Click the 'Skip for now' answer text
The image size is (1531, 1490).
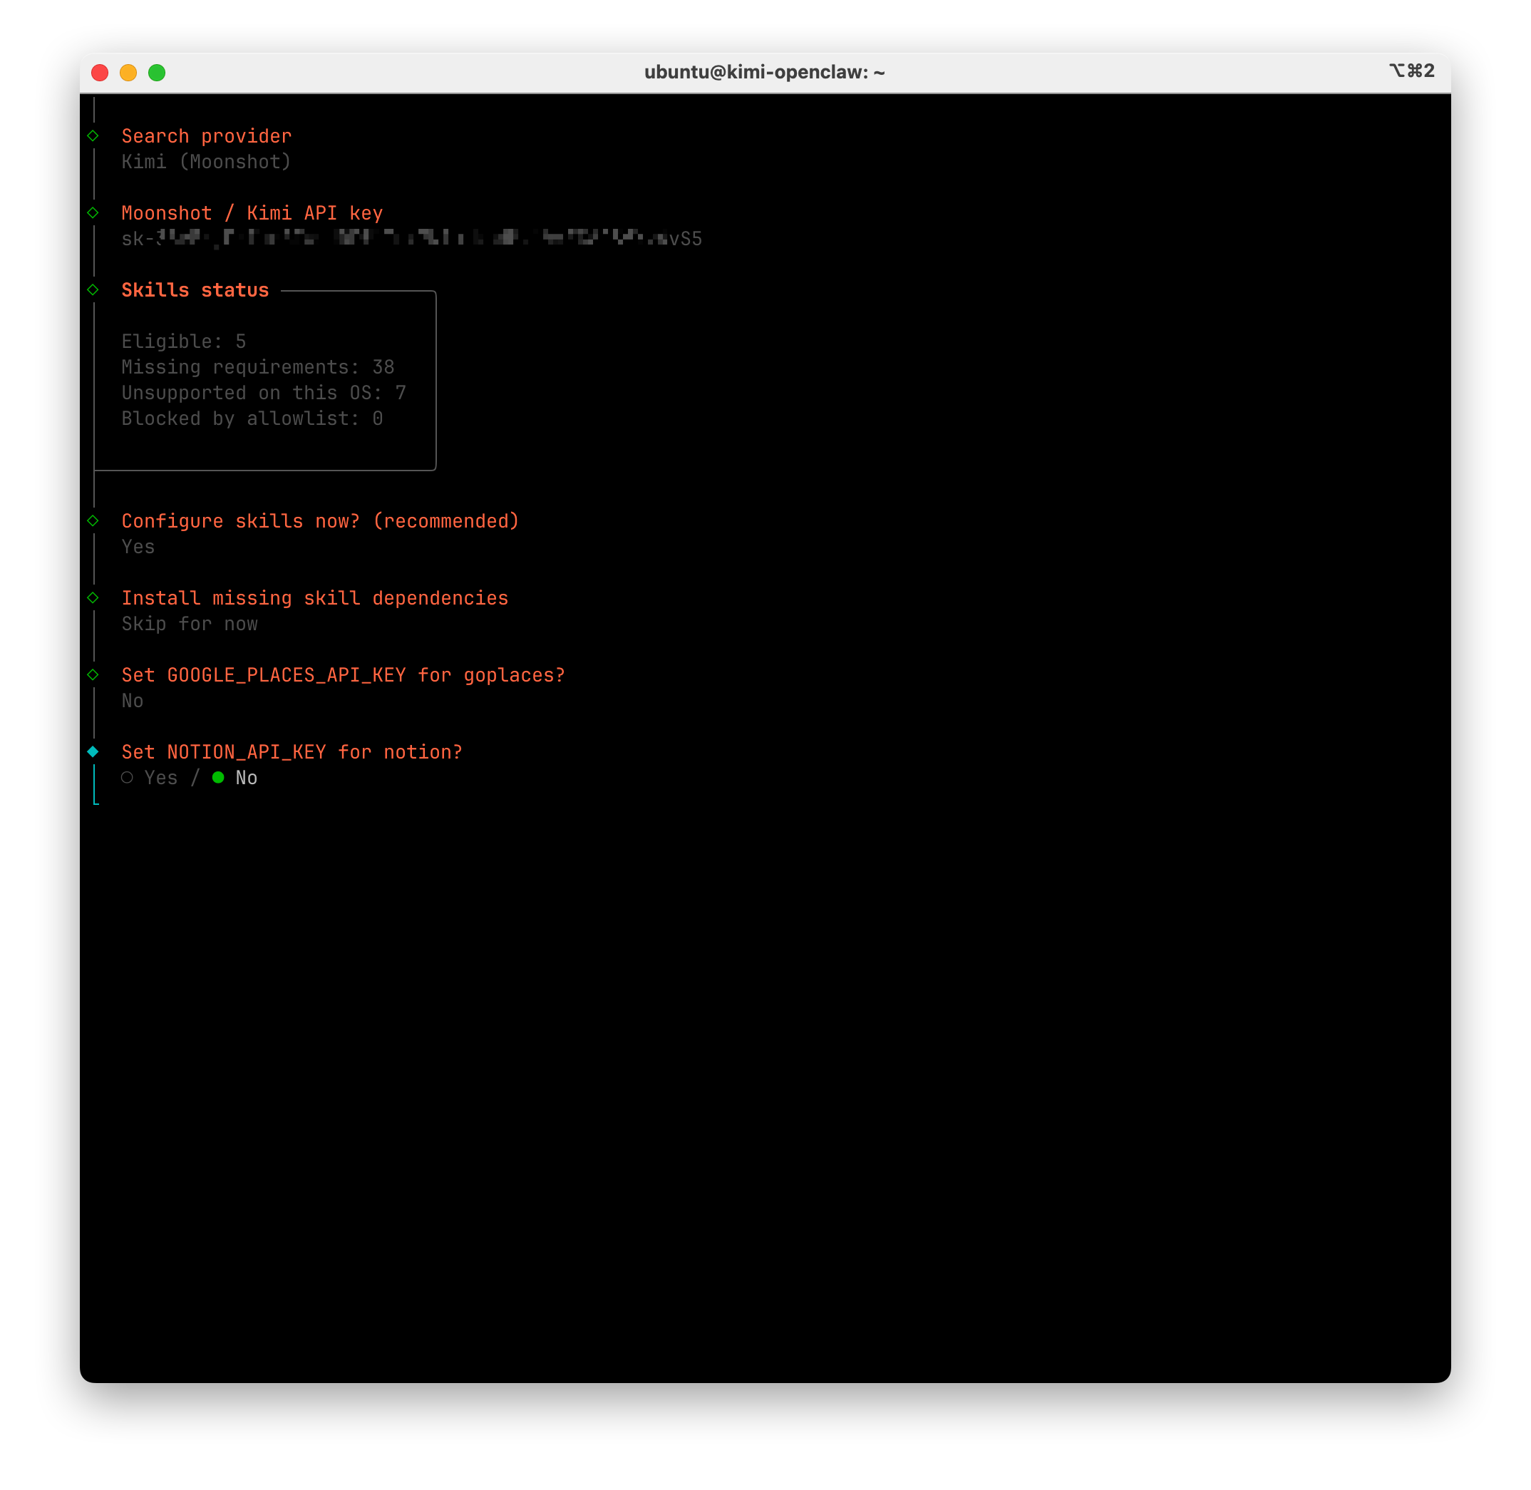(x=190, y=625)
